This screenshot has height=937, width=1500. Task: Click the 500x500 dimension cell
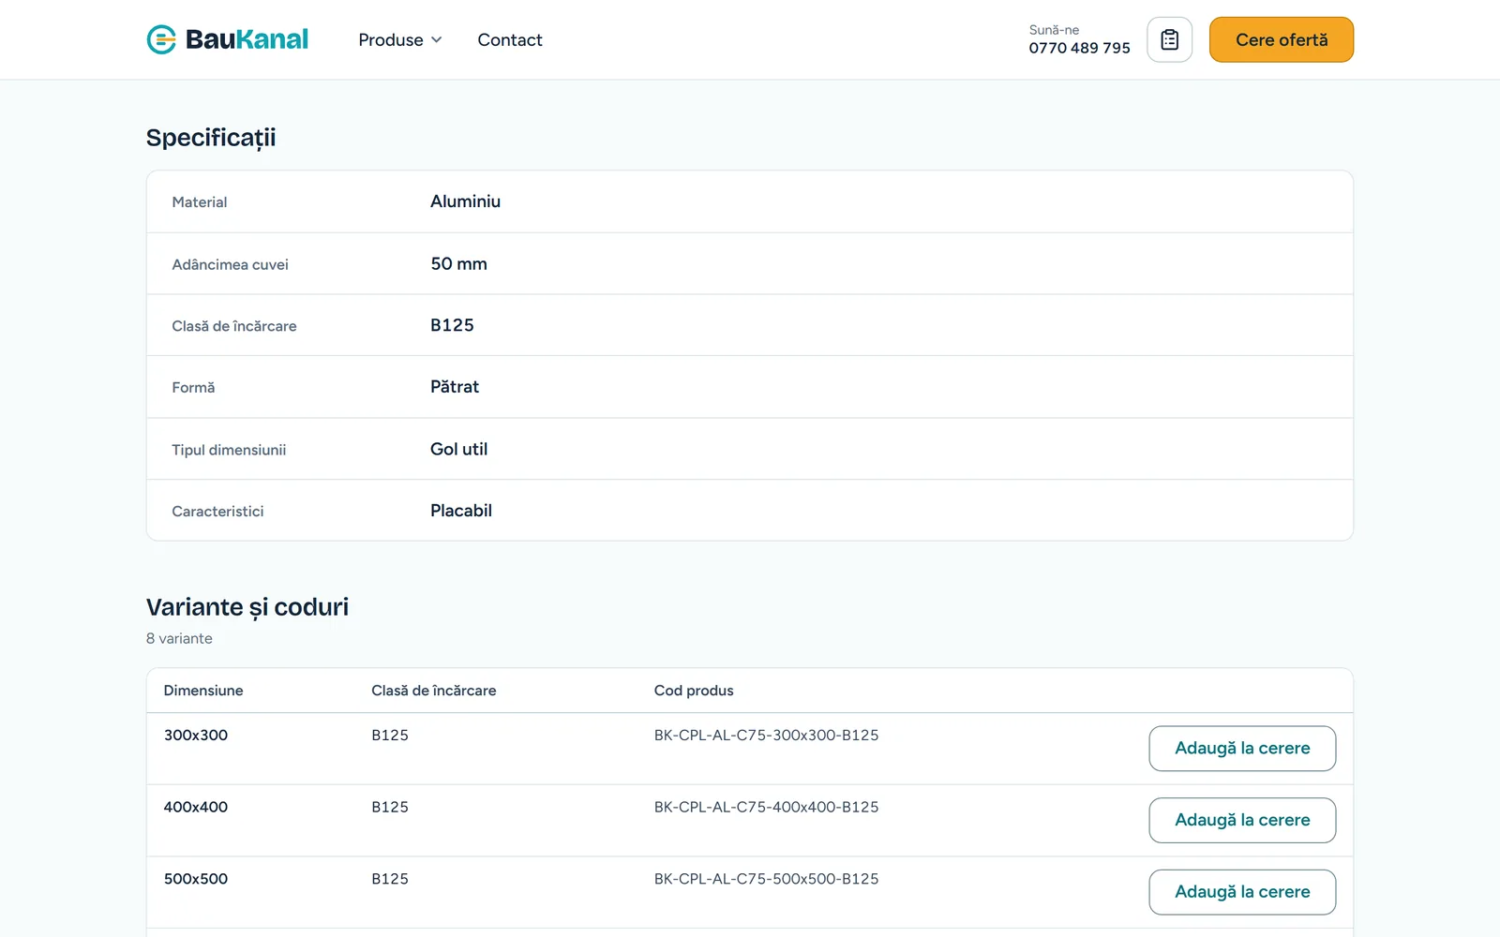[196, 879]
